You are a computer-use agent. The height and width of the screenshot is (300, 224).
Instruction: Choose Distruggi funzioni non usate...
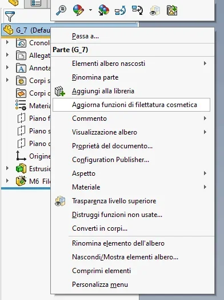pyautogui.click(x=117, y=215)
